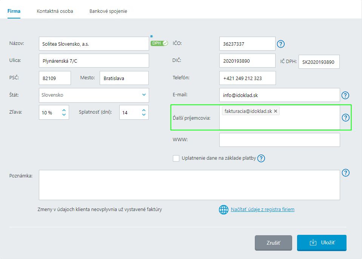Screen dimensions: 362x259
Task: Open help for Ďalší príjemcovia field
Action: (345, 117)
